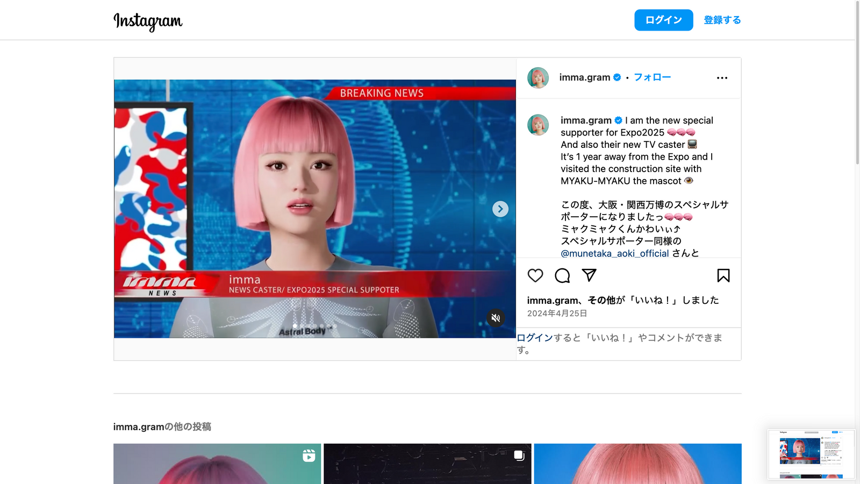The height and width of the screenshot is (484, 860).
Task: Open first reel thumbnail under other posts
Action: 217,464
